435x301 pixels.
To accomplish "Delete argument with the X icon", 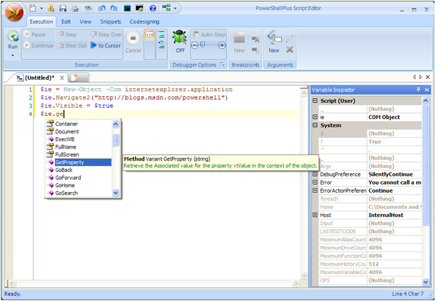I will coord(290,49).
